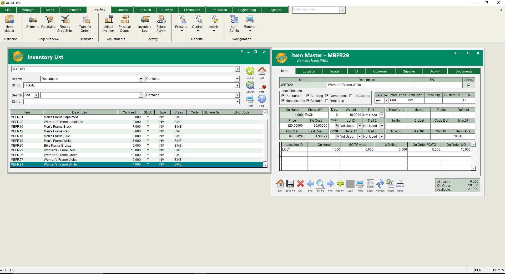This screenshot has width=505, height=274.
Task: Click the Refresh icon in Item Master
Action: coord(380,184)
